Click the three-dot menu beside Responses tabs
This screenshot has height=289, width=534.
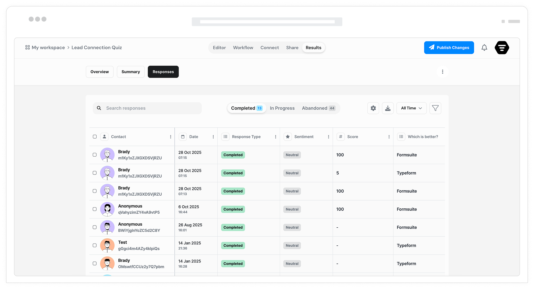442,72
